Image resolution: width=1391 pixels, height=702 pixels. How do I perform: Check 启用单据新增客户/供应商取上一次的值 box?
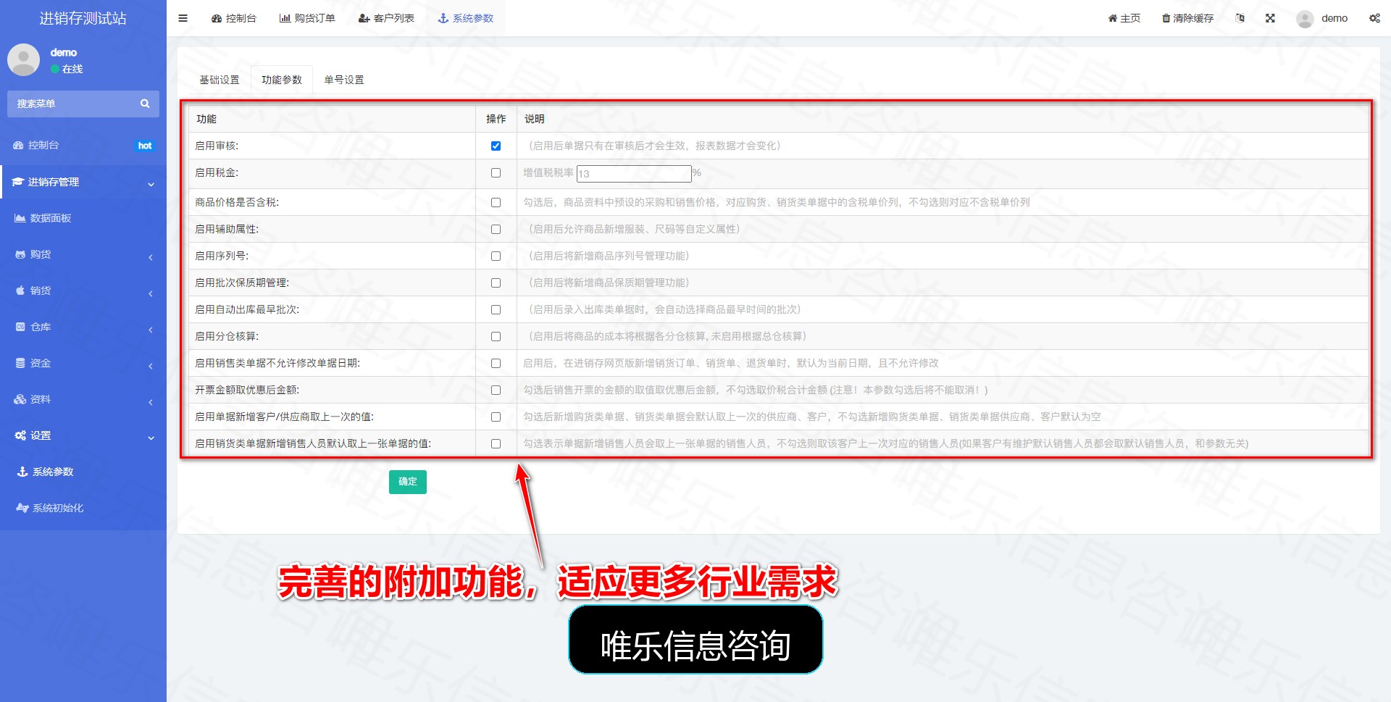[x=496, y=417]
